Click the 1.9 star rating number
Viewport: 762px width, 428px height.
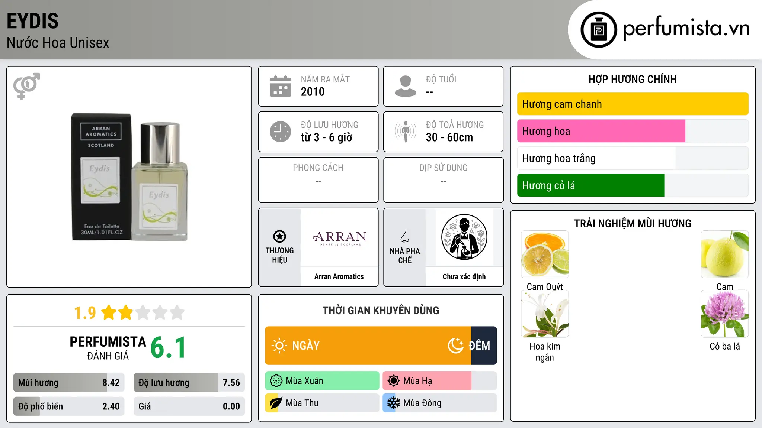tap(85, 313)
